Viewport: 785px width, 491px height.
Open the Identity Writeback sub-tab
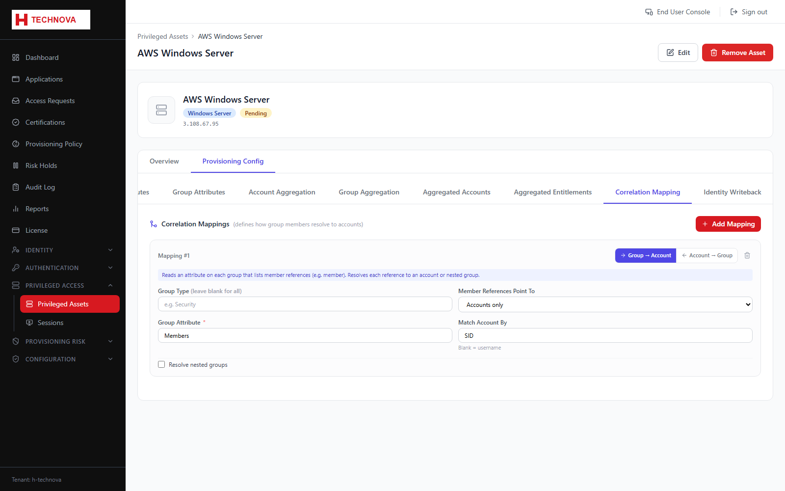(x=733, y=192)
